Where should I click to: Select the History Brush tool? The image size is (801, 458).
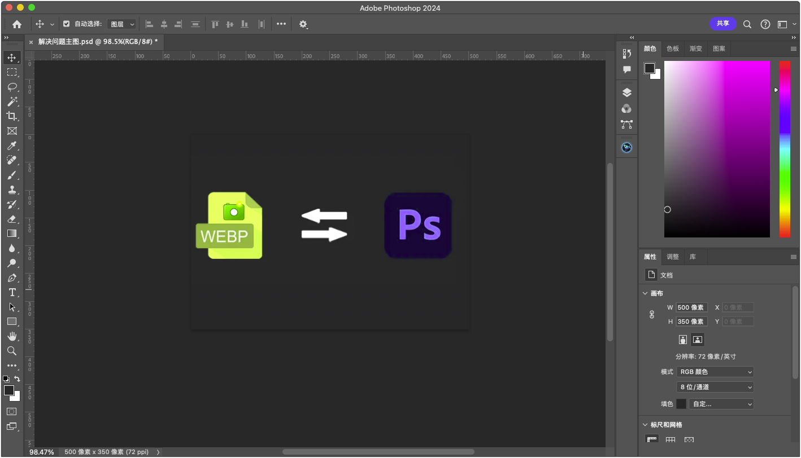click(12, 204)
